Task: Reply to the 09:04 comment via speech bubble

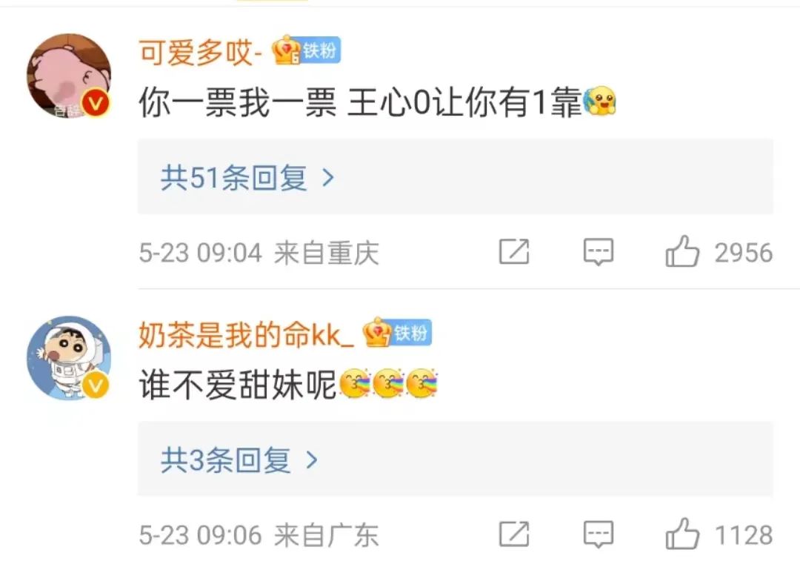Action: point(598,252)
